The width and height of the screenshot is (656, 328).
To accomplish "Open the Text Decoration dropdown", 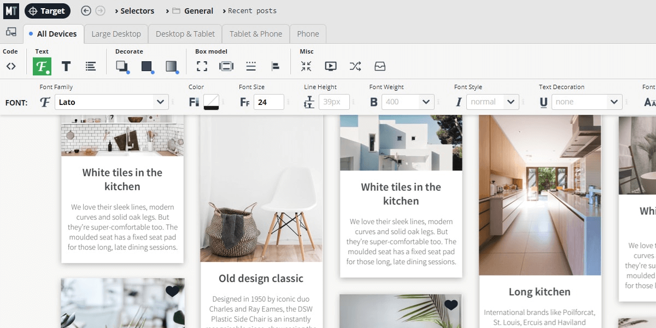I will 587,102.
